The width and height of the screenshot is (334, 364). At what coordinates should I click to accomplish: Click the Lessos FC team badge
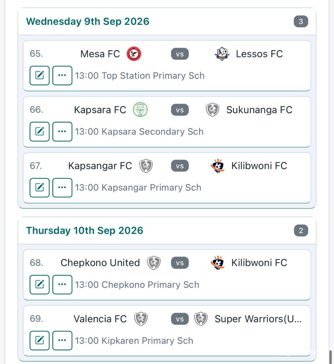[222, 54]
